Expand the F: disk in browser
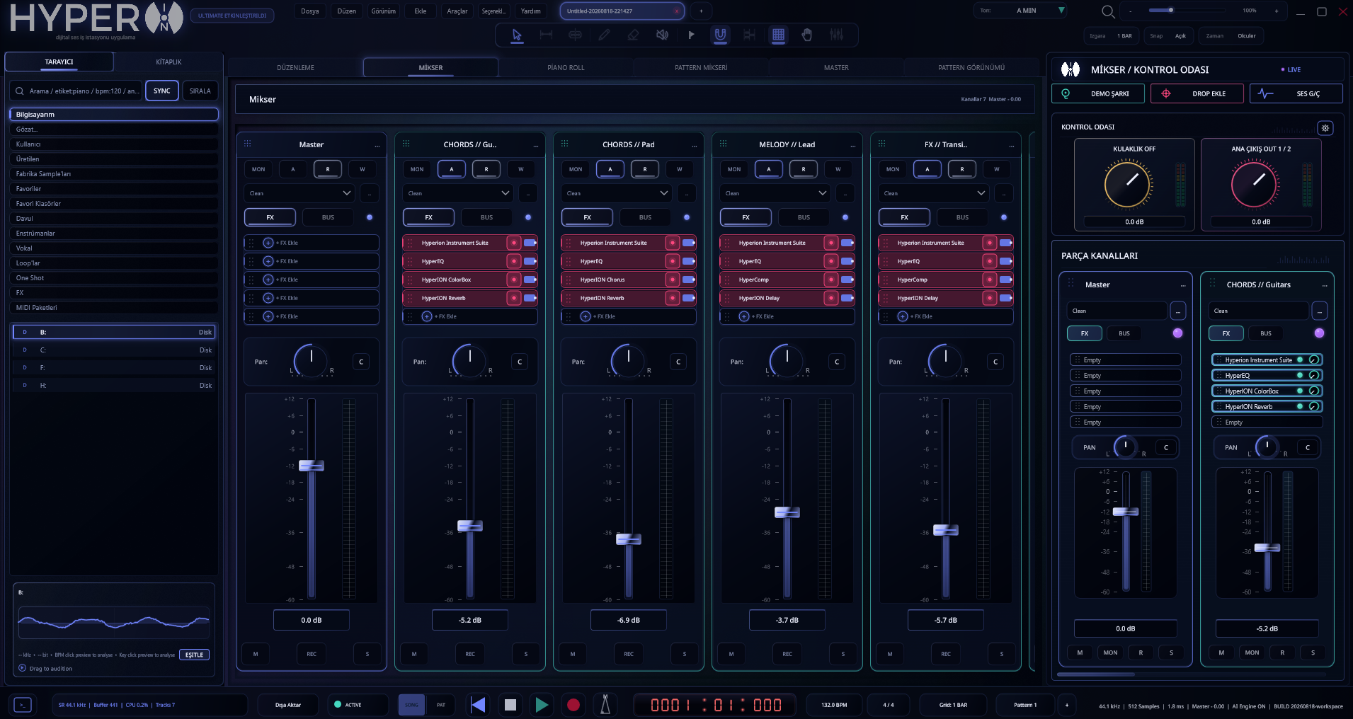The width and height of the screenshot is (1353, 719). click(x=114, y=367)
